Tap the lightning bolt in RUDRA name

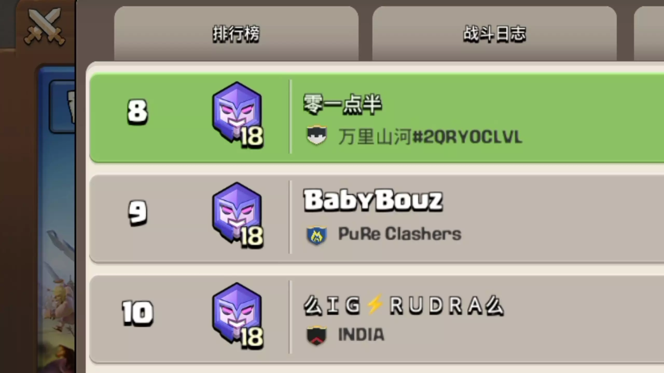click(375, 305)
